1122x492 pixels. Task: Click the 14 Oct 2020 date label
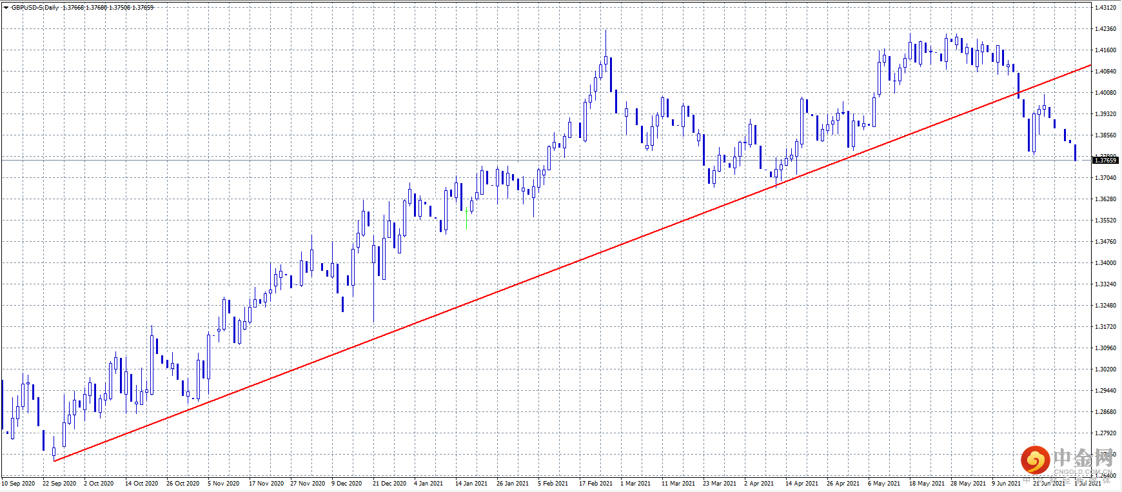coord(141,484)
